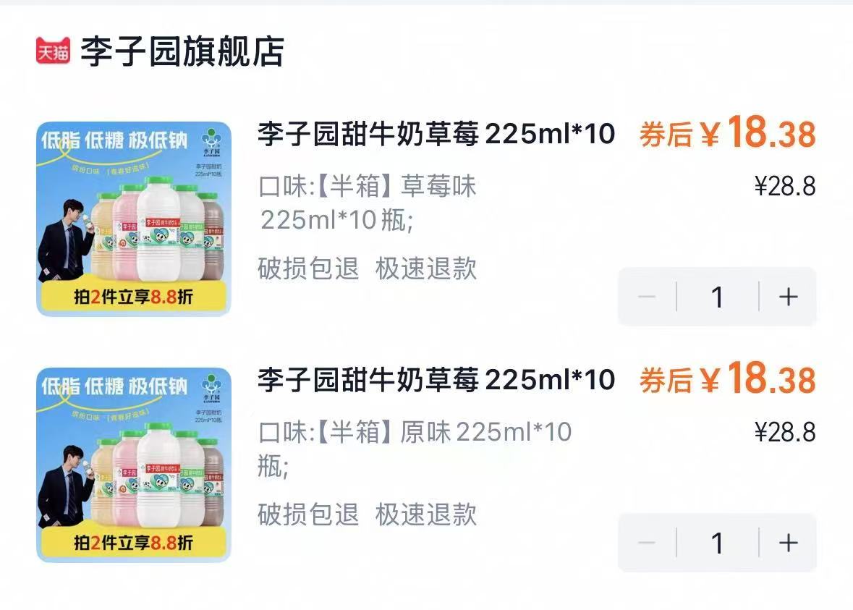Click 券后 ¥18.38 price of 草莓味 item

tap(727, 134)
